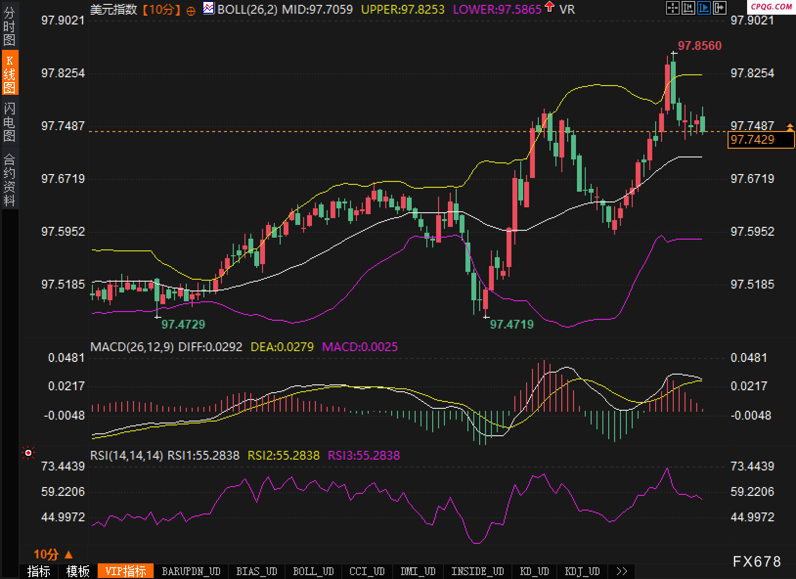Click the red up arrow next to LOWER value
The height and width of the screenshot is (579, 796).
[550, 7]
